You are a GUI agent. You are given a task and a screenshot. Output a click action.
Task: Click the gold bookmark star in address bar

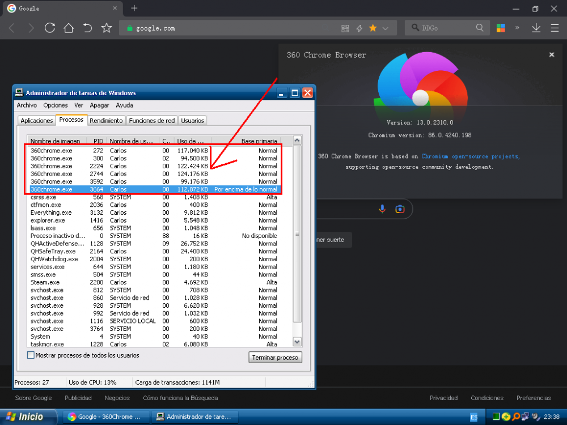coord(373,28)
